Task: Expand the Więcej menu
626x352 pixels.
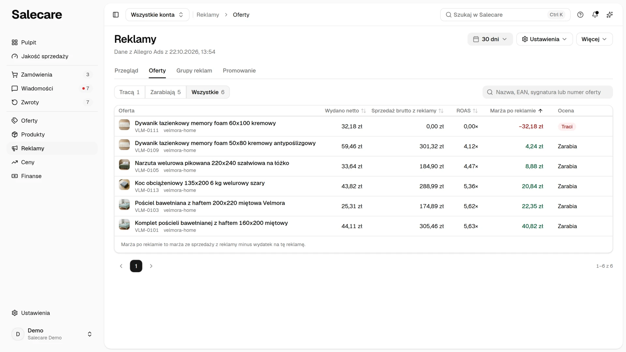Action: point(594,39)
